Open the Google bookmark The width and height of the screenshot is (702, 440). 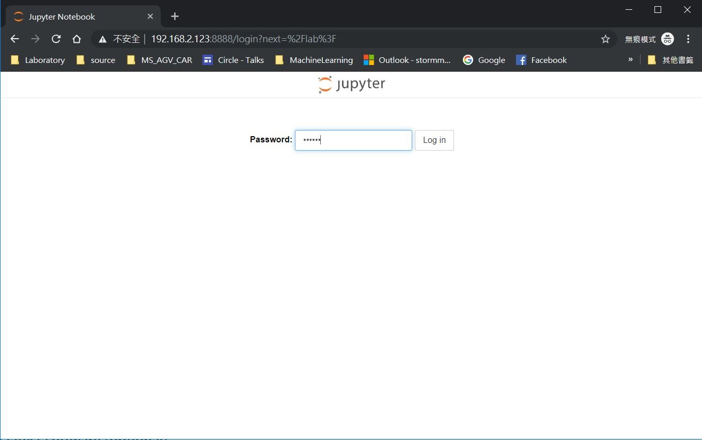tap(484, 60)
